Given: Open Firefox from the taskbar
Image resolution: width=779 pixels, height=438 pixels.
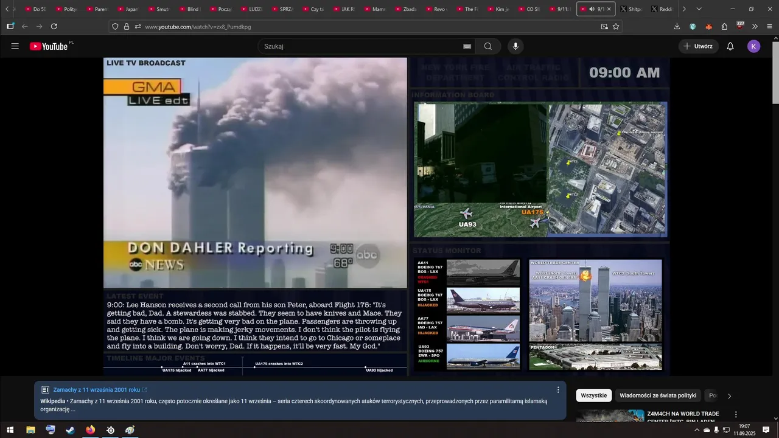Looking at the screenshot, I should (91, 430).
